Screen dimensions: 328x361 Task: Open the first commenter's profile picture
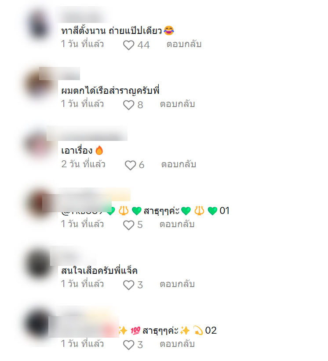[x=39, y=24]
